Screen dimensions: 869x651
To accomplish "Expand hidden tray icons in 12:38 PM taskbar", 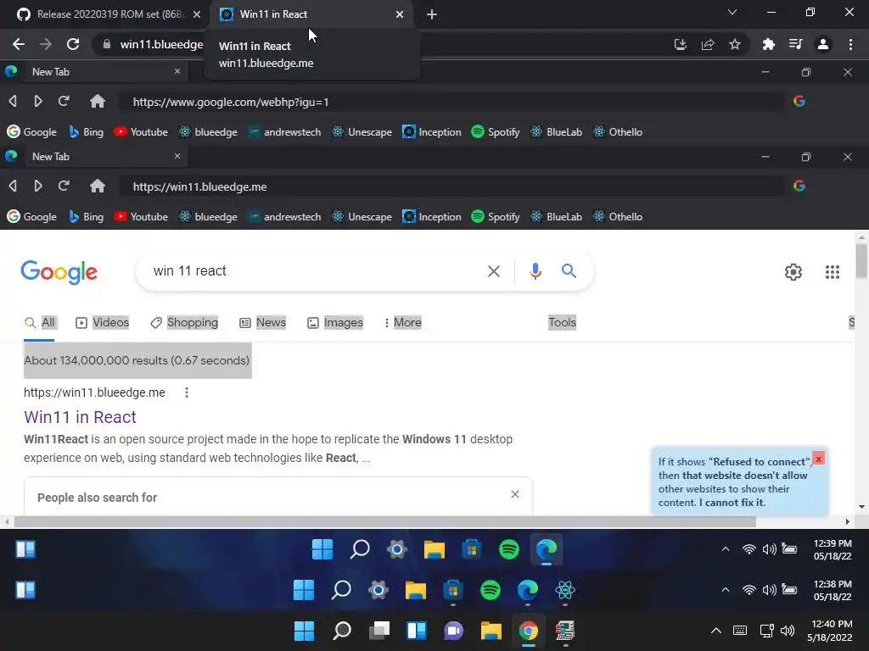I will 725,590.
